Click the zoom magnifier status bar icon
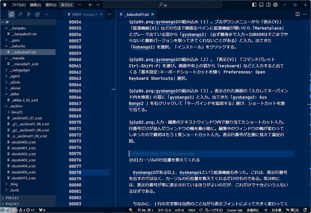Screen dimensions: 311x213 tap(131, 210)
